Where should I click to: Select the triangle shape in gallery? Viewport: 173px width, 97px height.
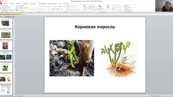tap(85, 8)
